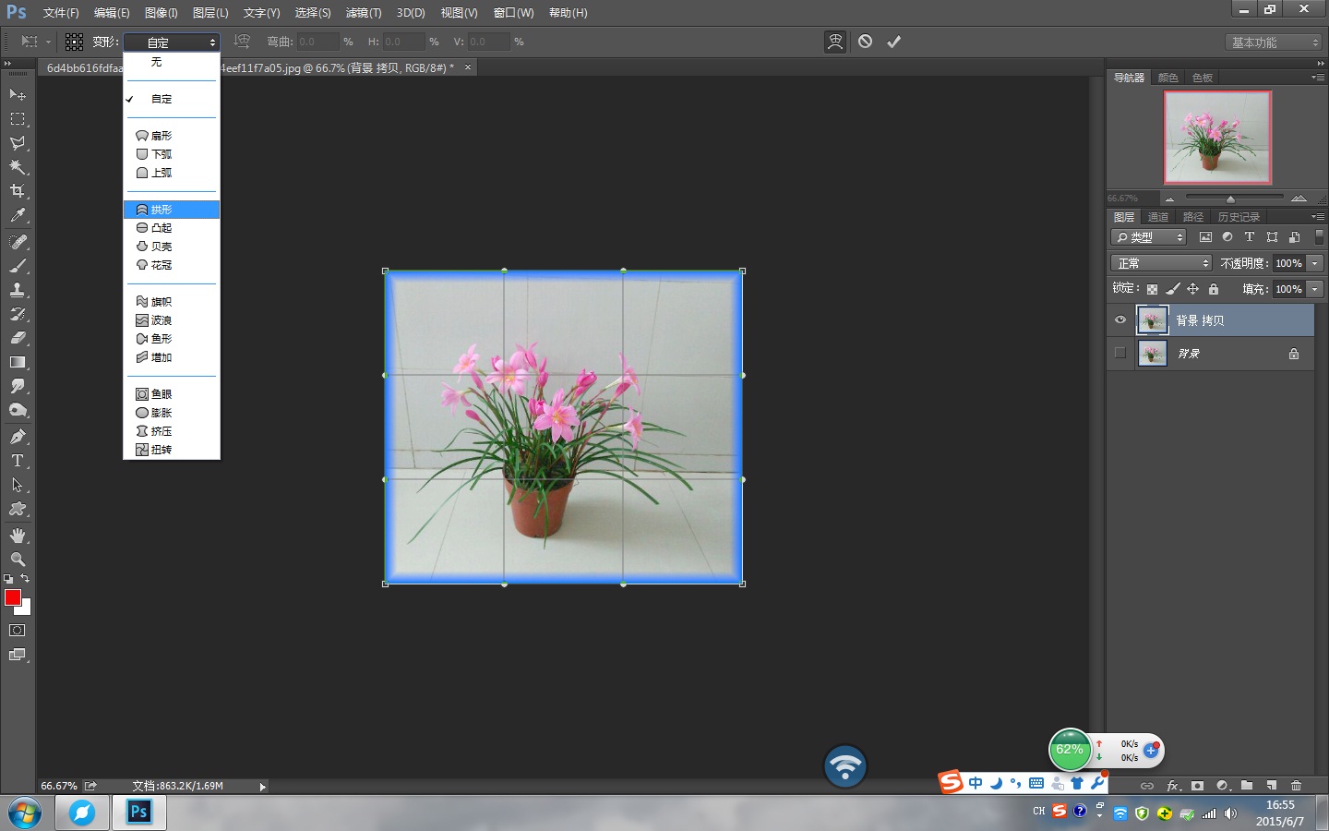Click the red foreground color swatch
The width and height of the screenshot is (1329, 831).
coord(13,597)
